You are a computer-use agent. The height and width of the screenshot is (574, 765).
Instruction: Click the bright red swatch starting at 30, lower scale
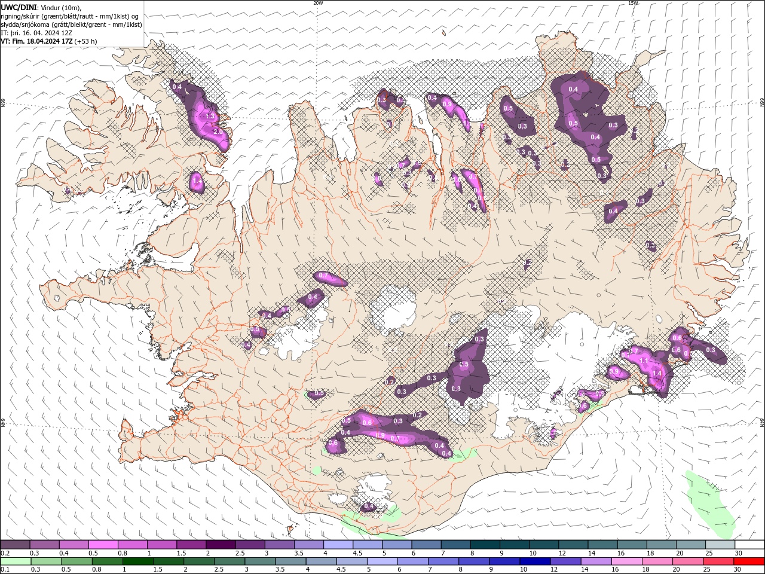click(x=749, y=561)
